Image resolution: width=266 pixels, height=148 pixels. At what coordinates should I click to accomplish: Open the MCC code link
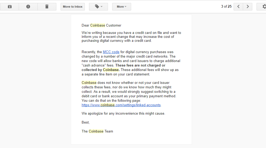[111, 52]
